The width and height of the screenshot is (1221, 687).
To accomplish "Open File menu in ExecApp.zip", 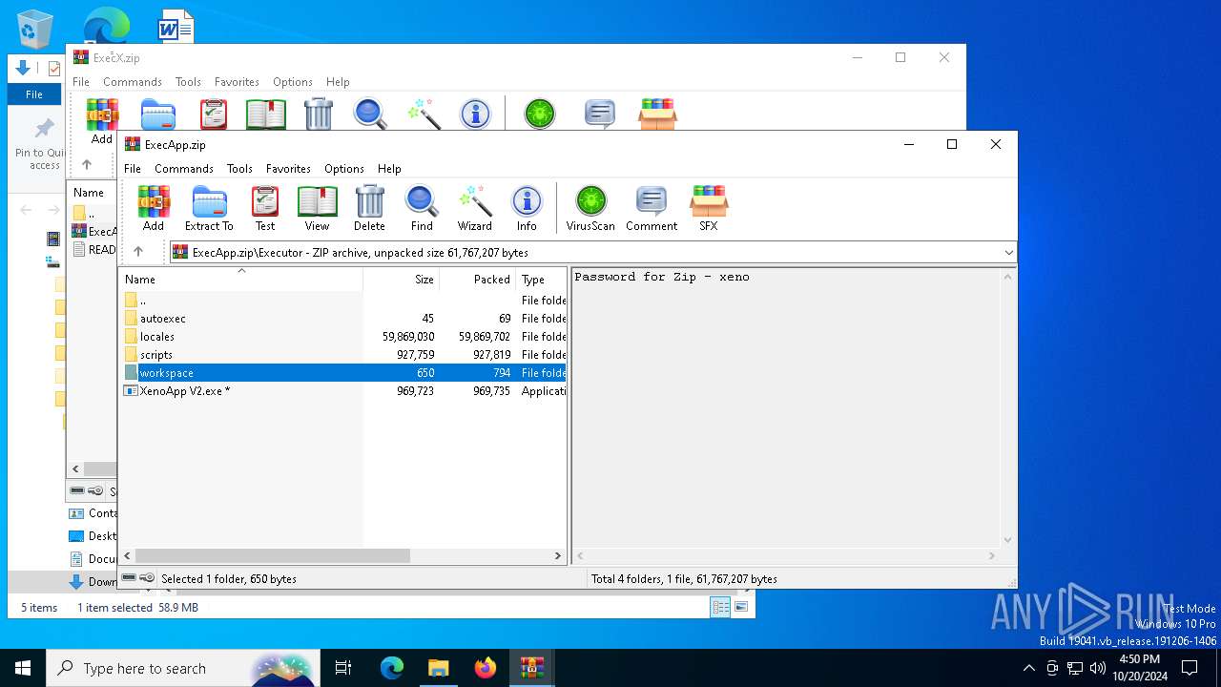I will [x=133, y=168].
